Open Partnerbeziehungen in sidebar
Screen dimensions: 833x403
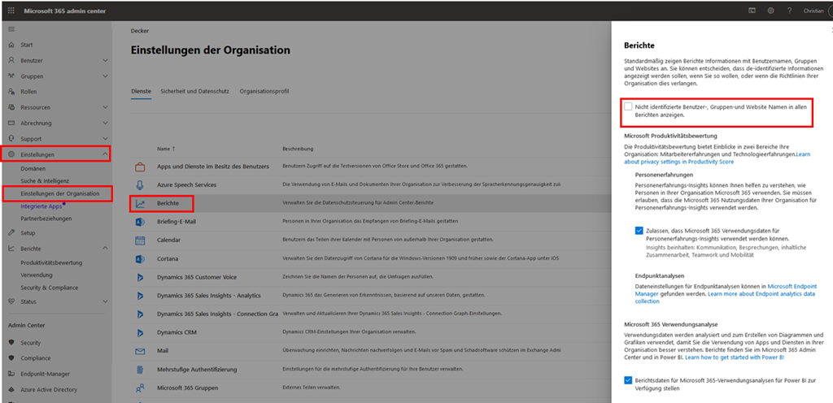[x=46, y=219]
